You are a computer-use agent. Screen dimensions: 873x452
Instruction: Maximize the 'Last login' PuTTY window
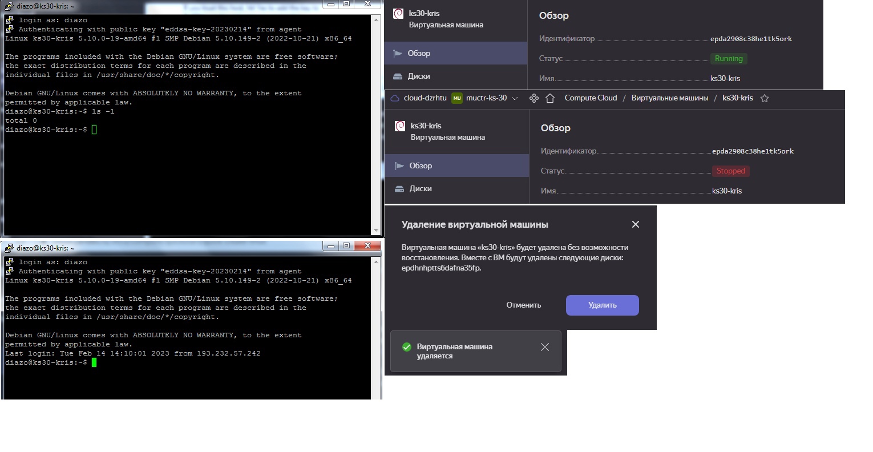(x=346, y=246)
